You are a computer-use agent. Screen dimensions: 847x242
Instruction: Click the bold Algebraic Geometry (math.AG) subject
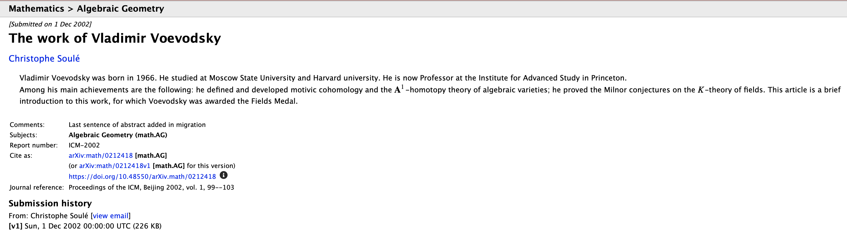[118, 135]
